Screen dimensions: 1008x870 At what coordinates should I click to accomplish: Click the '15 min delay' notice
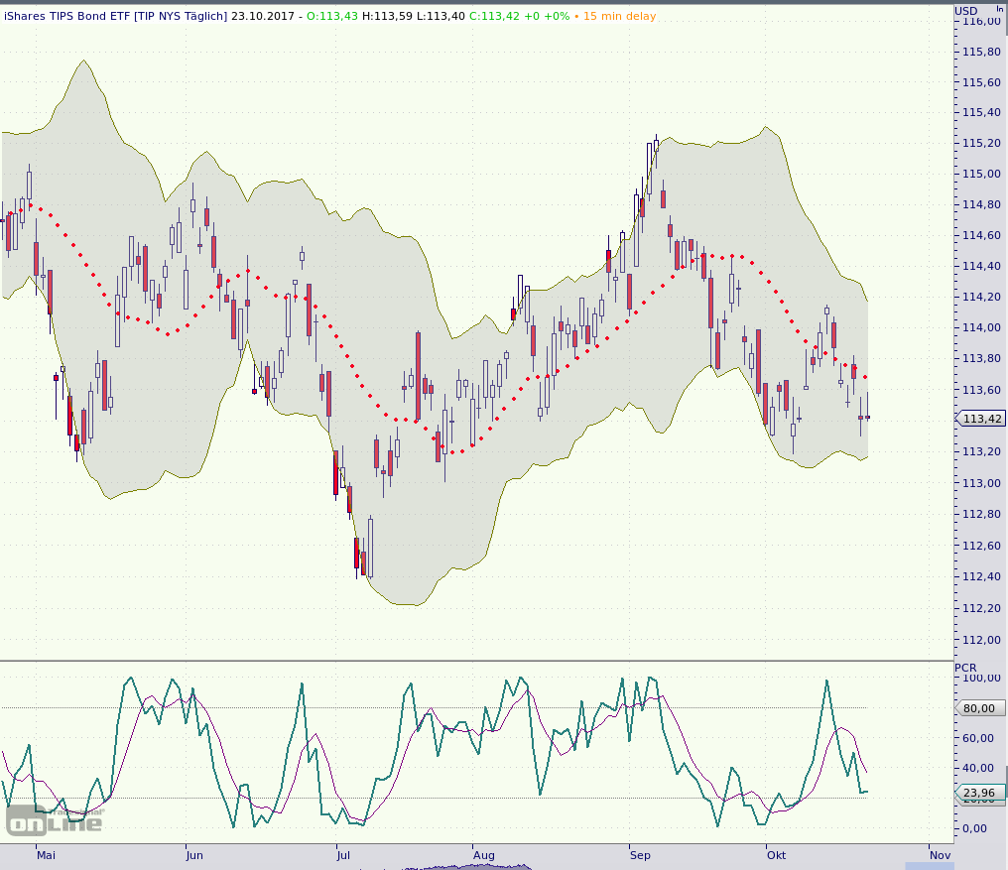pyautogui.click(x=620, y=16)
